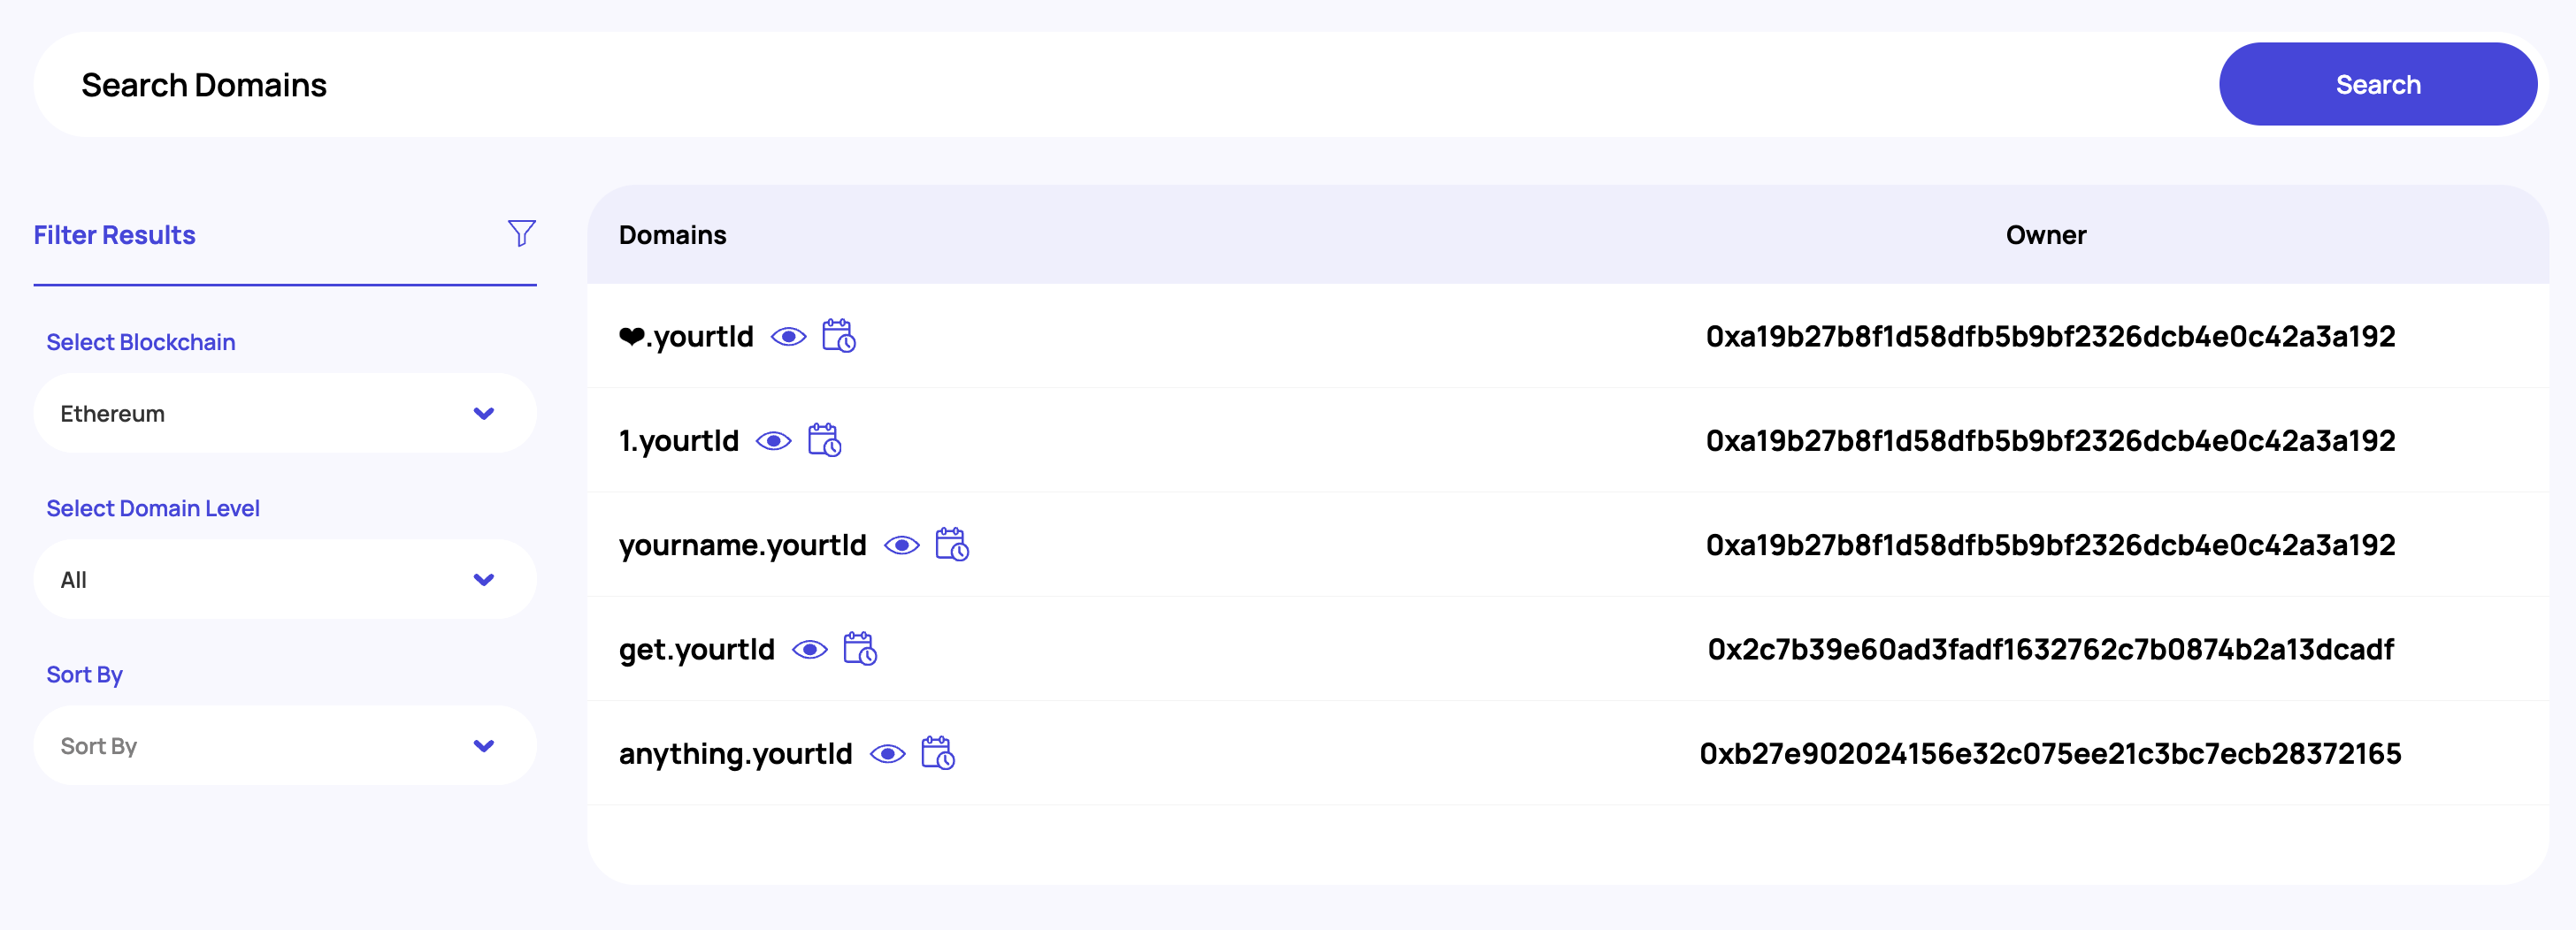
Task: Click eye icon beside yourname.yourtld
Action: pyautogui.click(x=901, y=545)
